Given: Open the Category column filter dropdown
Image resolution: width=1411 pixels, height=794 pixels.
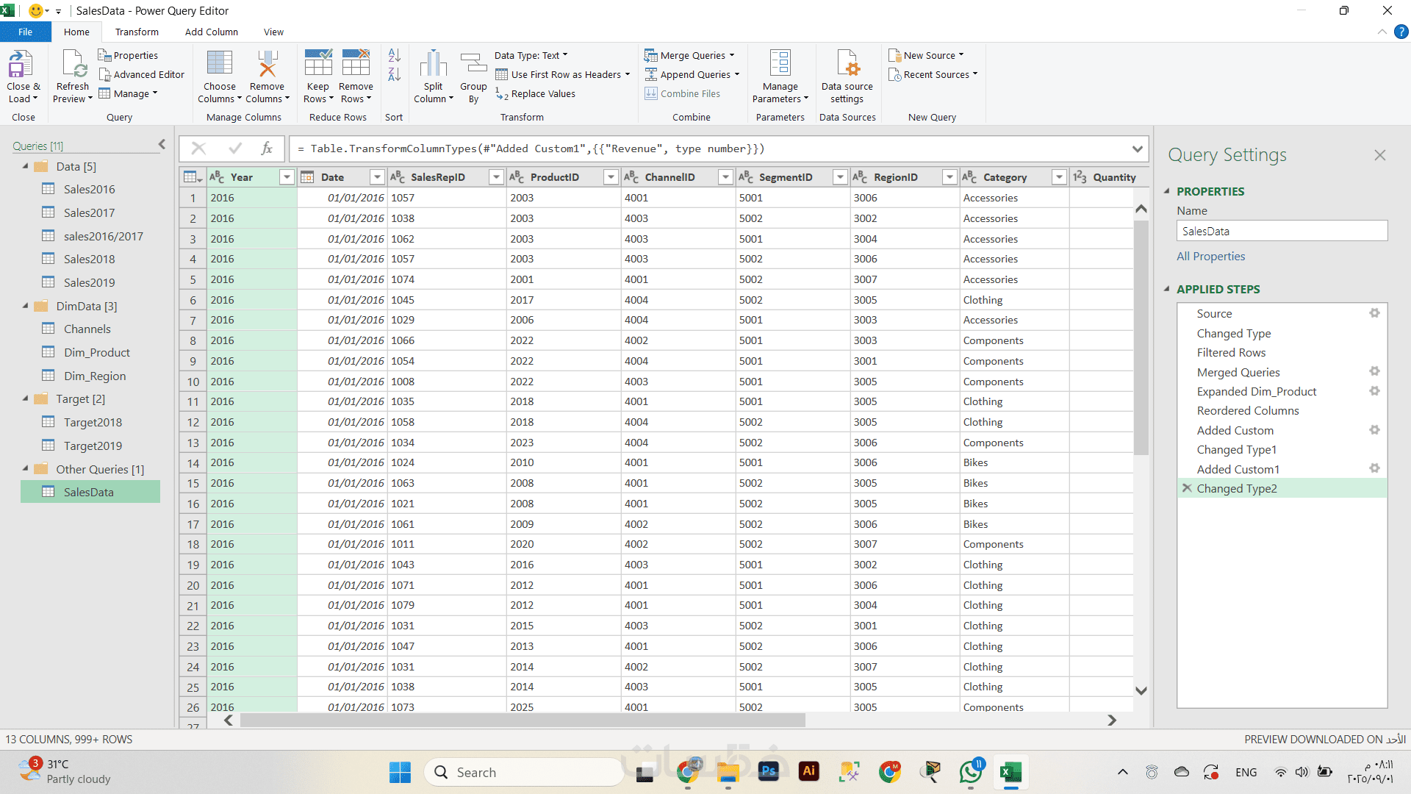Looking at the screenshot, I should 1059,177.
